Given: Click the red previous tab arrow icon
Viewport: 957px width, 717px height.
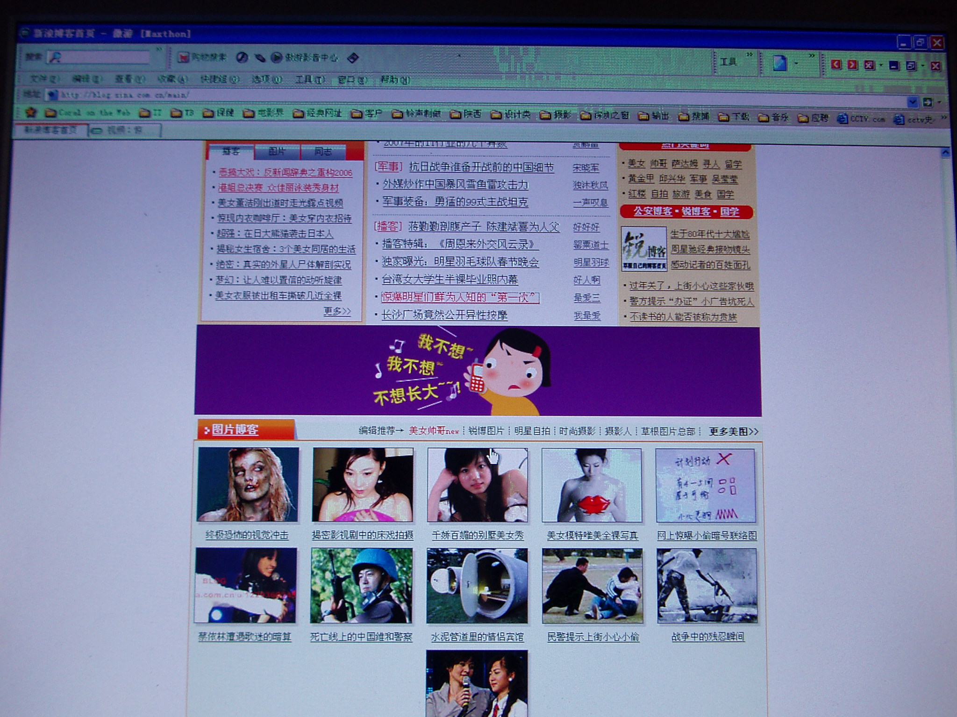Looking at the screenshot, I should (836, 65).
